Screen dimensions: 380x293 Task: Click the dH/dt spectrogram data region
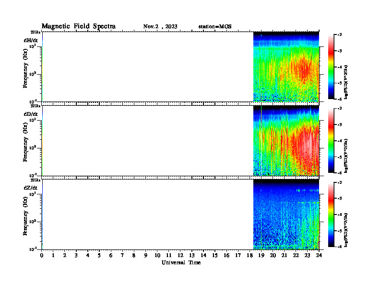click(x=286, y=67)
